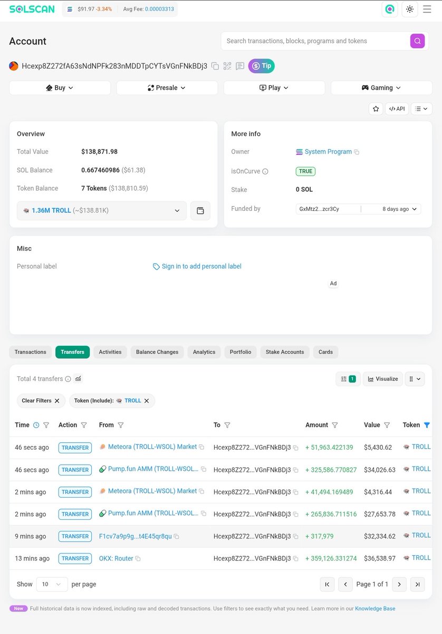Click the chart icon beside Total transfers
Image resolution: width=442 pixels, height=634 pixels.
click(x=78, y=379)
